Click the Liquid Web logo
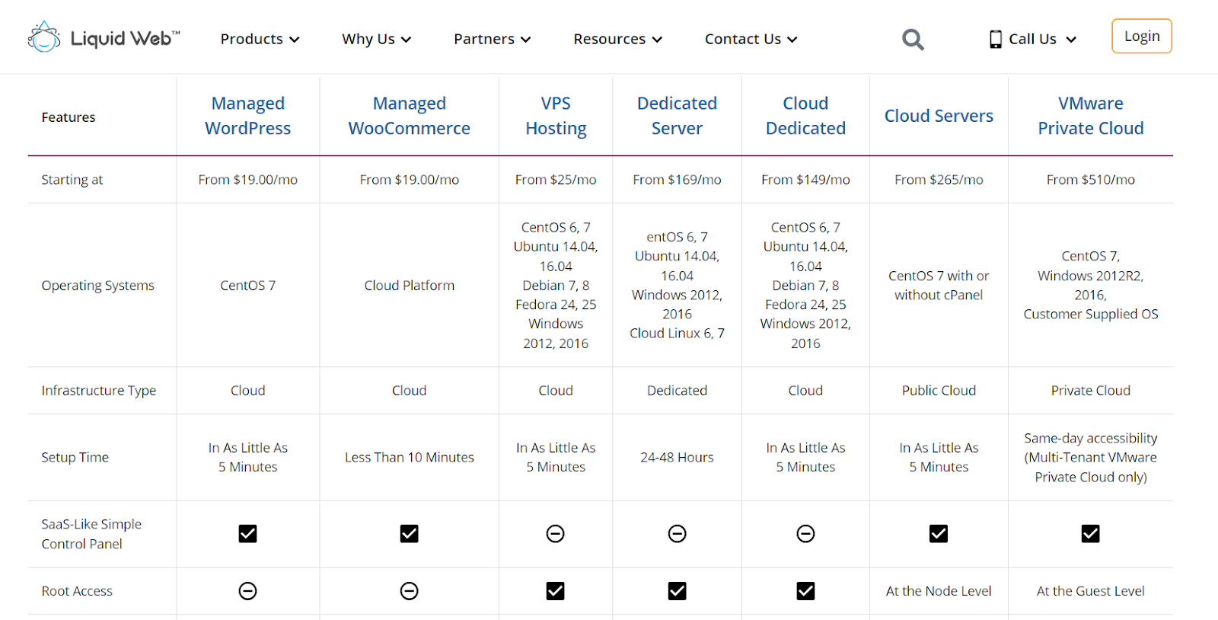Viewport: 1218px width, 620px height. 104,37
